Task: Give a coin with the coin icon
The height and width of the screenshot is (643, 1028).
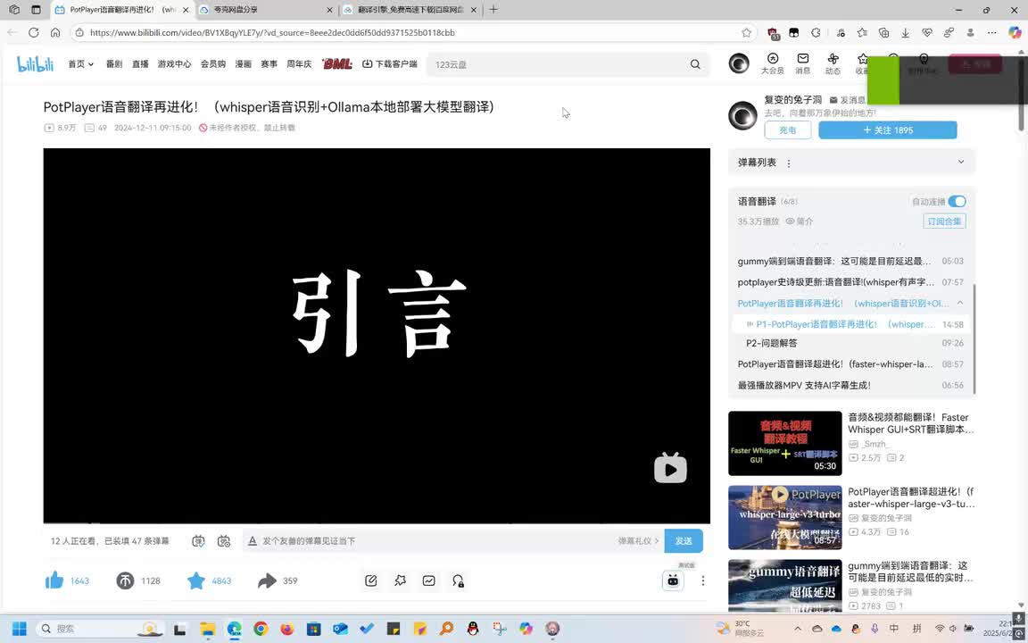Action: (125, 580)
